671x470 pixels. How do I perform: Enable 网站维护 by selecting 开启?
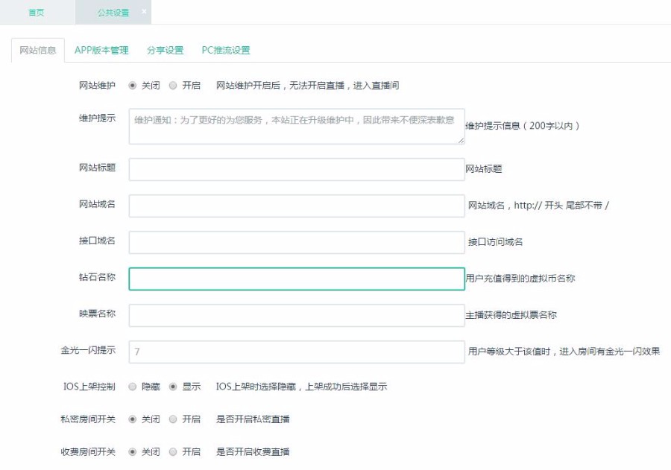[174, 86]
